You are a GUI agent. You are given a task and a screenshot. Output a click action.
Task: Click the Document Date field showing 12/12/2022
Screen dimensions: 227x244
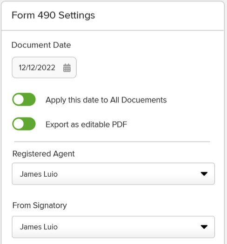coord(44,68)
